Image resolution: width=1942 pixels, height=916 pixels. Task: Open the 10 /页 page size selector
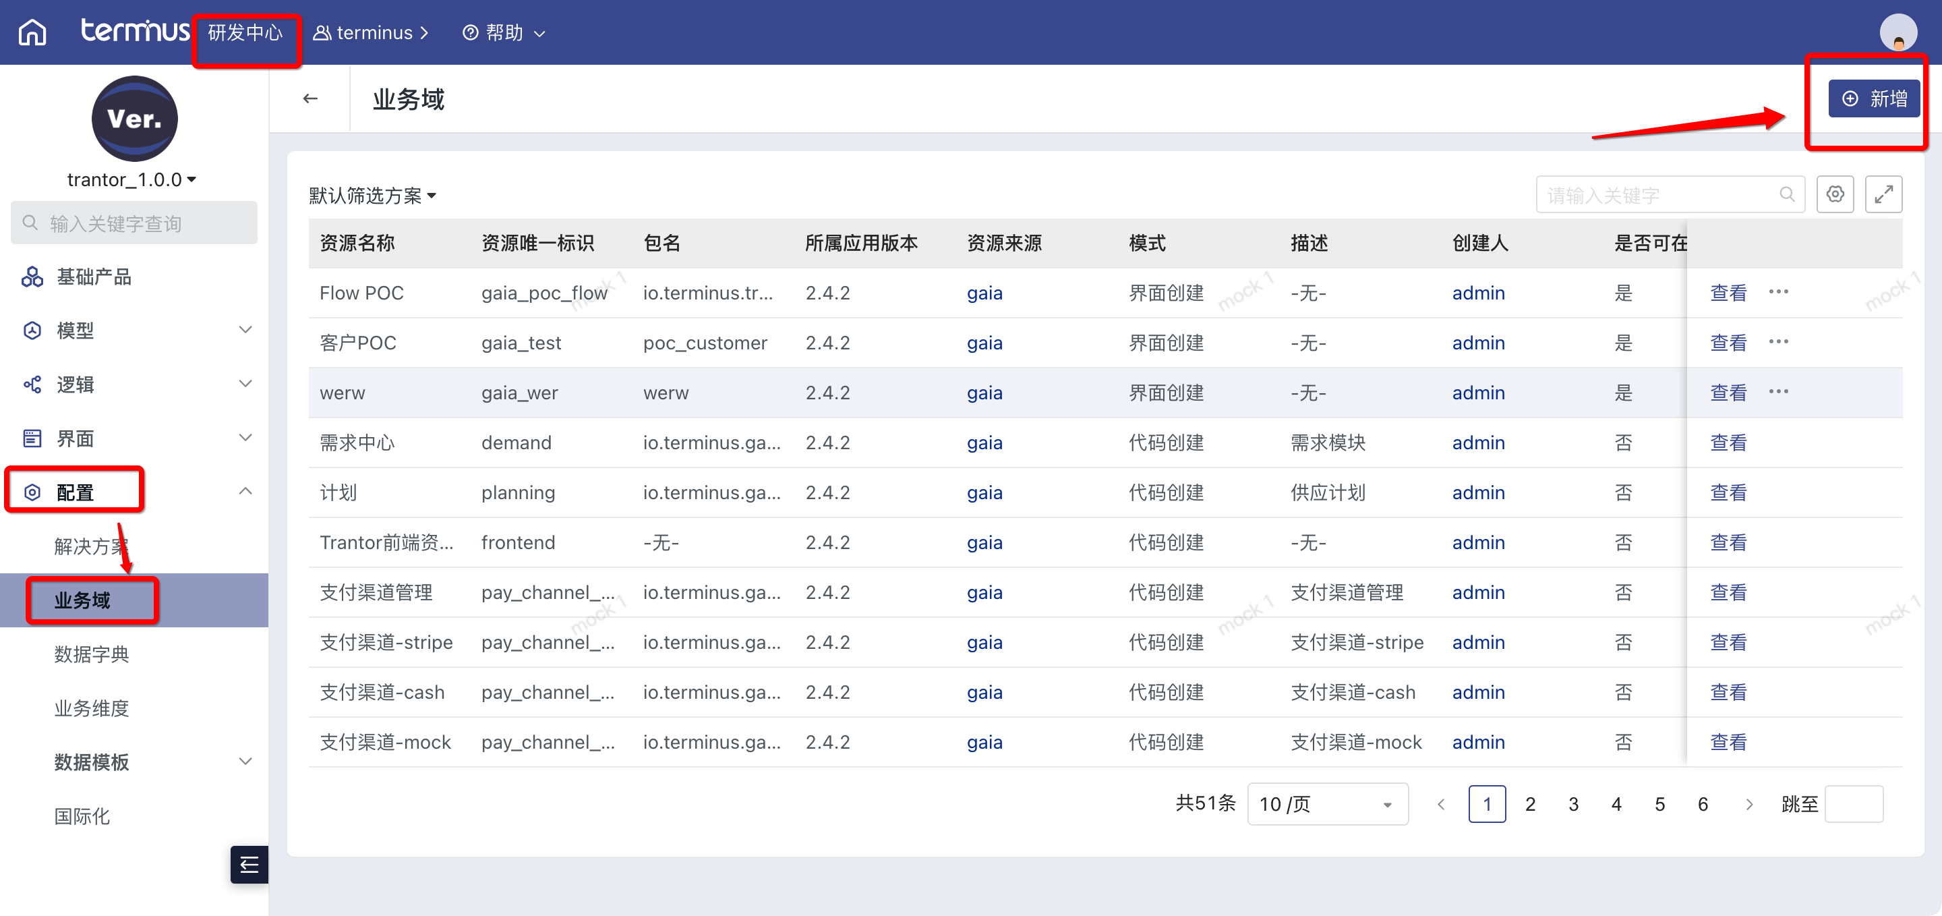coord(1327,803)
